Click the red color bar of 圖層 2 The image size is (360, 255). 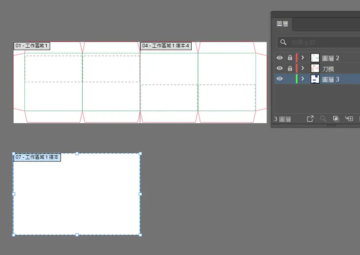297,58
